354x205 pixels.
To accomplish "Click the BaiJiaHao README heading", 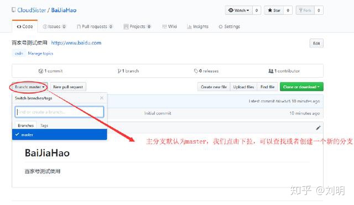I will click(47, 153).
